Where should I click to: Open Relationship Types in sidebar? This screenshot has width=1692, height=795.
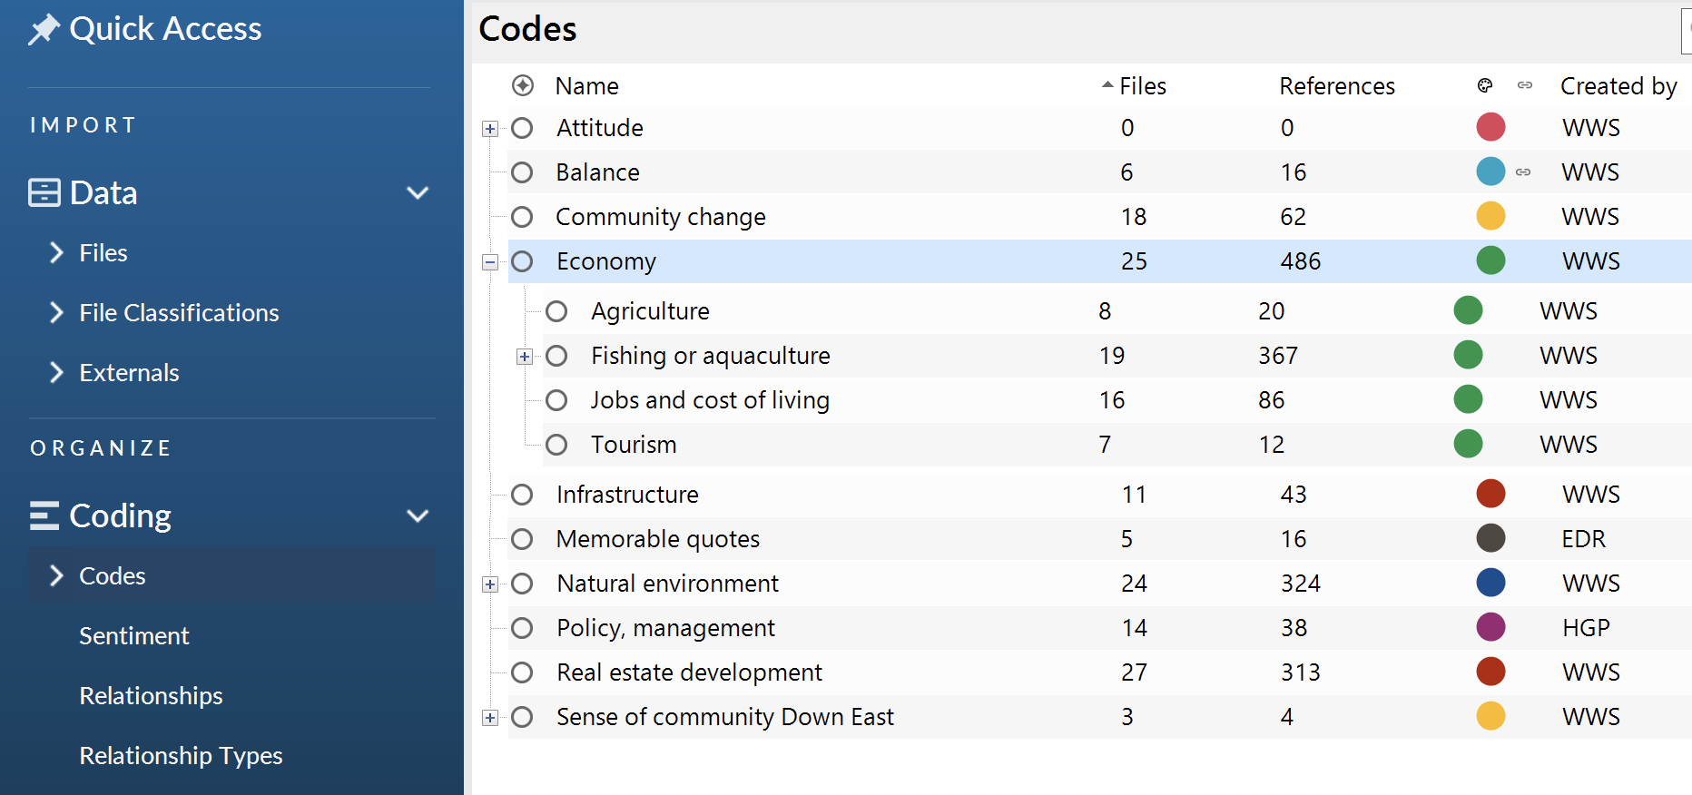coord(181,756)
